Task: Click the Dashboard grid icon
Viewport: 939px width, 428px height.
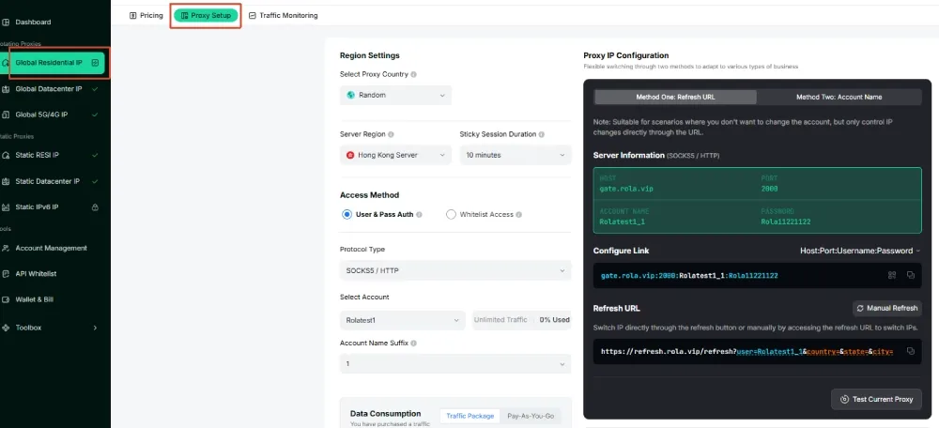Action: click(6, 23)
